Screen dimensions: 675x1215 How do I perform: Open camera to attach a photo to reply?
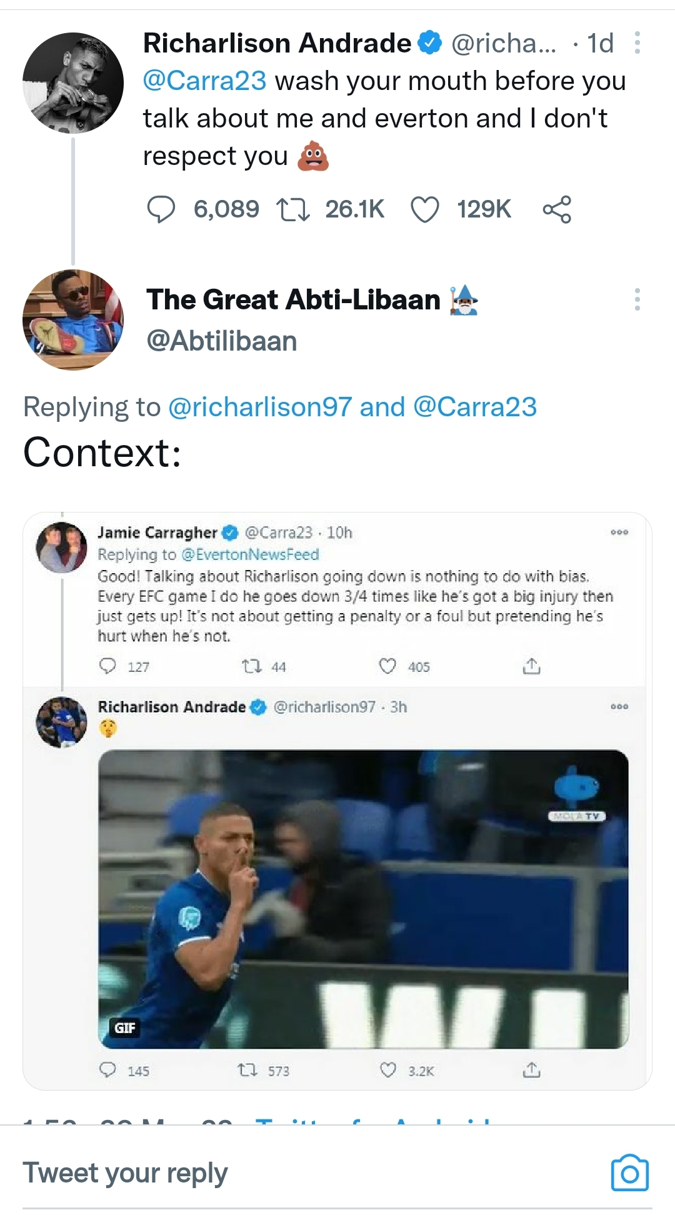pos(629,1173)
